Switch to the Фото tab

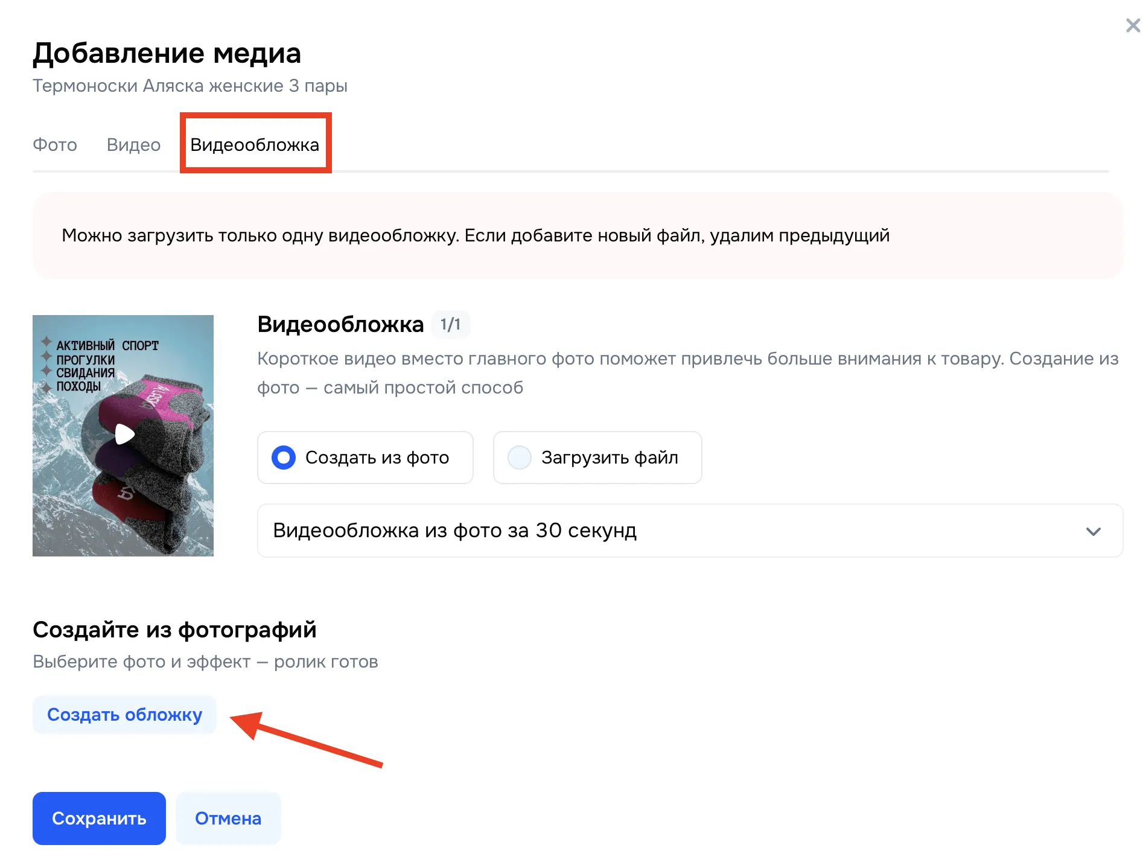click(x=55, y=145)
